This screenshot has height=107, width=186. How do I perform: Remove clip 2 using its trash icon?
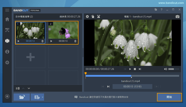click(75, 41)
